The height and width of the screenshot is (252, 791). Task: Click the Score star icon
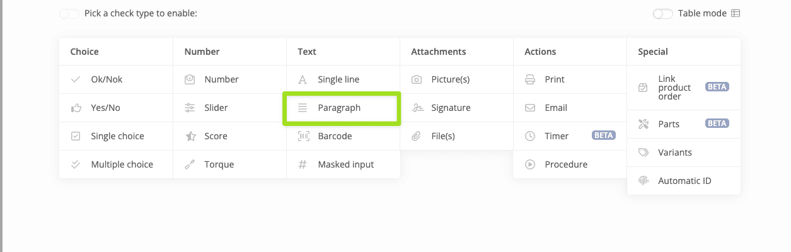(x=190, y=136)
